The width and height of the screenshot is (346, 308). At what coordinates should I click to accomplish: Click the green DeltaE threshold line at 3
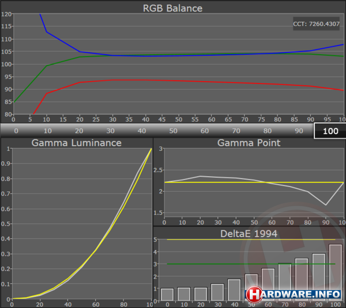251,264
